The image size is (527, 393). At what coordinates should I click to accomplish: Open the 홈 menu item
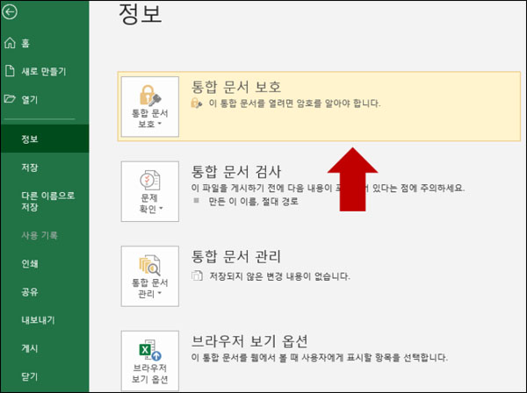click(25, 43)
